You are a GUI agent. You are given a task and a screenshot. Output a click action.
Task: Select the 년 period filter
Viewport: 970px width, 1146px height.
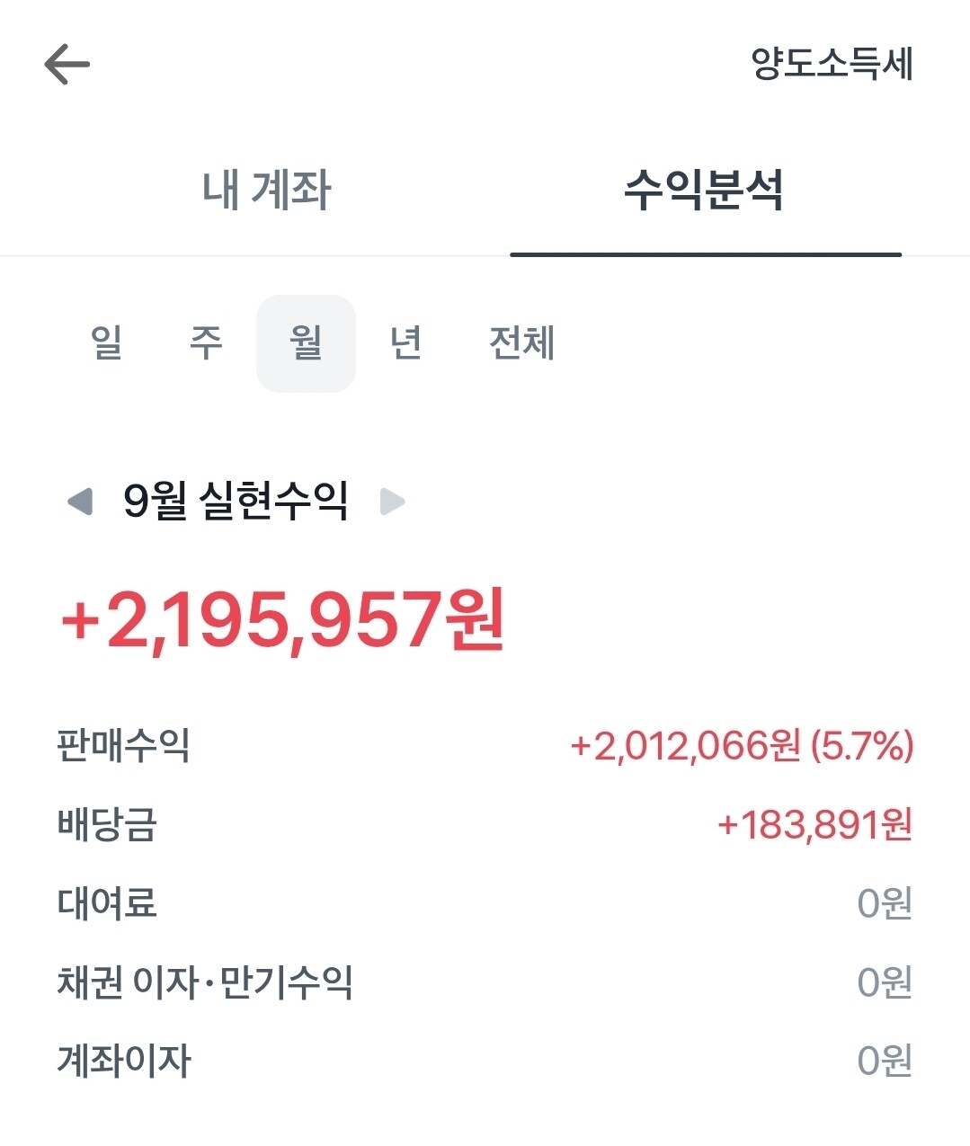405,342
